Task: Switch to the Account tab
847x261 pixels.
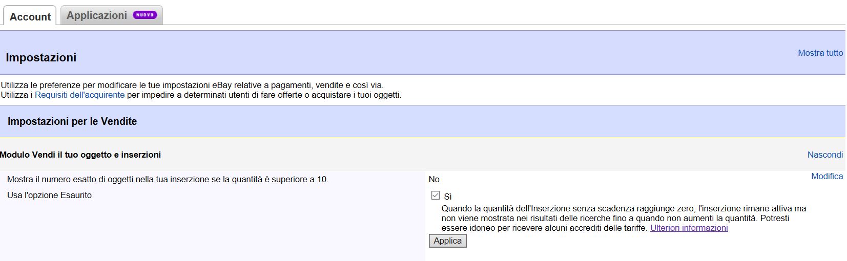Action: point(30,16)
